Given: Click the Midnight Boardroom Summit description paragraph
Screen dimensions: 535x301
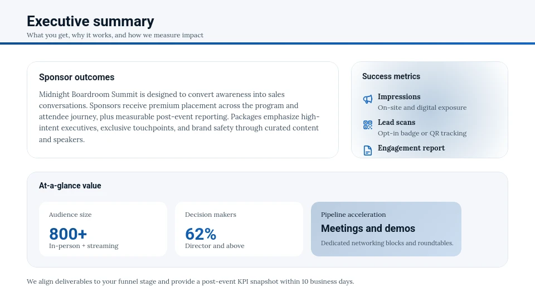Looking at the screenshot, I should click(179, 117).
